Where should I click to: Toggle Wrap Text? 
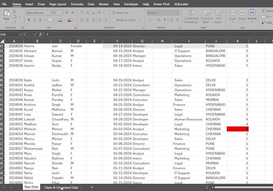click(120, 13)
